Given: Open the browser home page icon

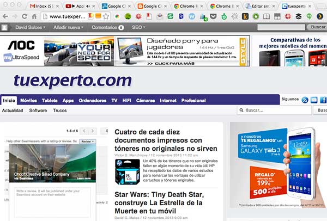Looking at the screenshot, I should coord(34,16).
